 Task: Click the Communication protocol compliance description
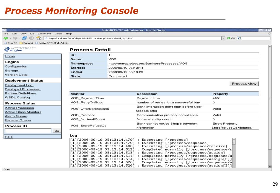tap(167, 115)
